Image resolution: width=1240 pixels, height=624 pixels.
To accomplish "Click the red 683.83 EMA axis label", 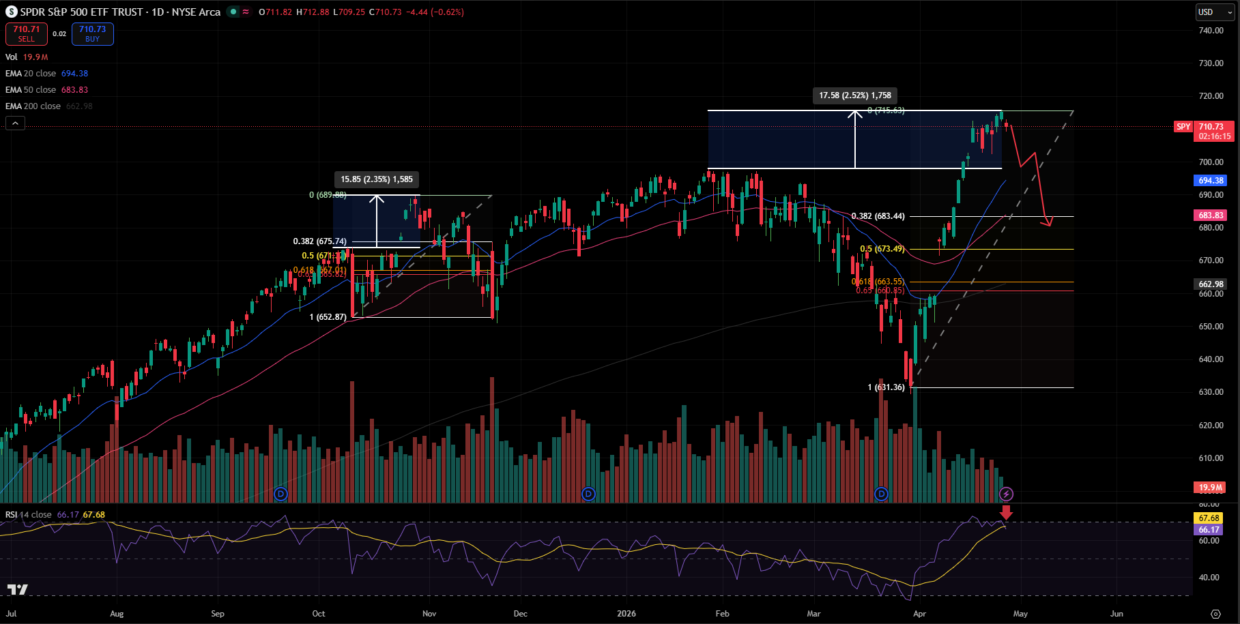I will [x=1211, y=216].
